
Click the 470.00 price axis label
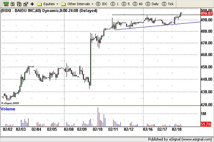[x=207, y=43]
